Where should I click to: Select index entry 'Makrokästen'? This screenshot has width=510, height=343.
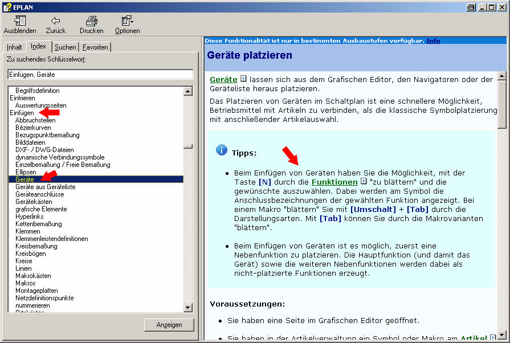[33, 276]
